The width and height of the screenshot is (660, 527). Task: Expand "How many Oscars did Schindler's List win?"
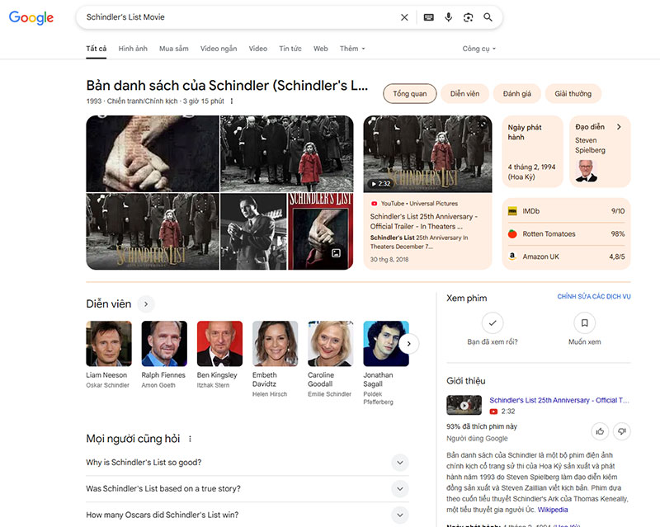(x=247, y=515)
